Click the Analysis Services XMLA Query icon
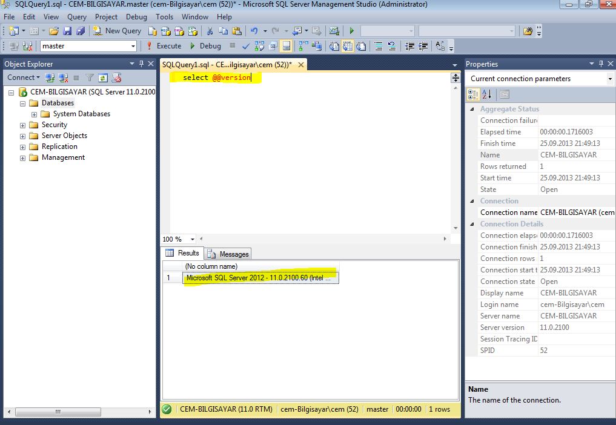This screenshot has height=425, width=616. coord(193,31)
